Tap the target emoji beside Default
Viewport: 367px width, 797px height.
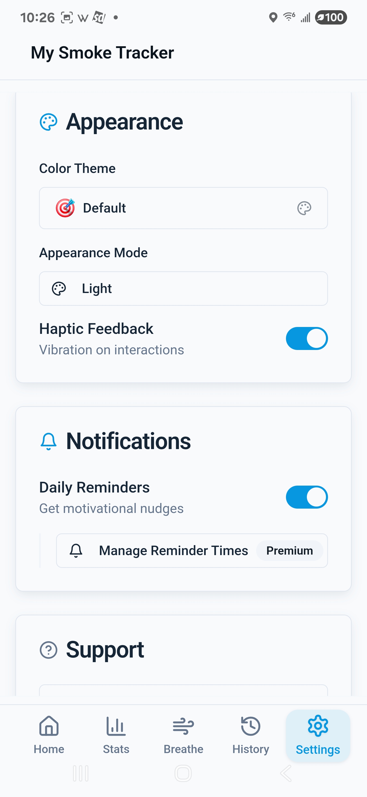(65, 208)
